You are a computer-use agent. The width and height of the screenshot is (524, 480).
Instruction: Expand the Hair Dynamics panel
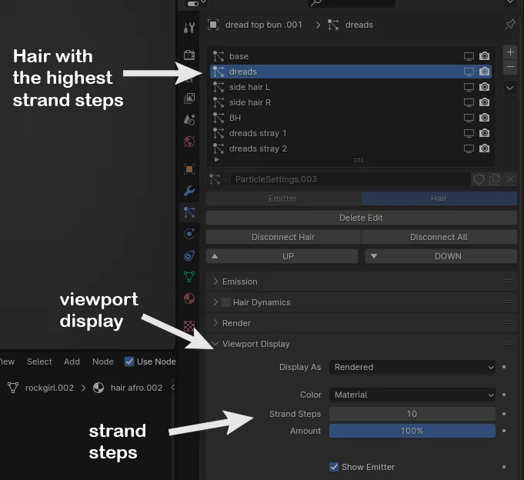[215, 302]
